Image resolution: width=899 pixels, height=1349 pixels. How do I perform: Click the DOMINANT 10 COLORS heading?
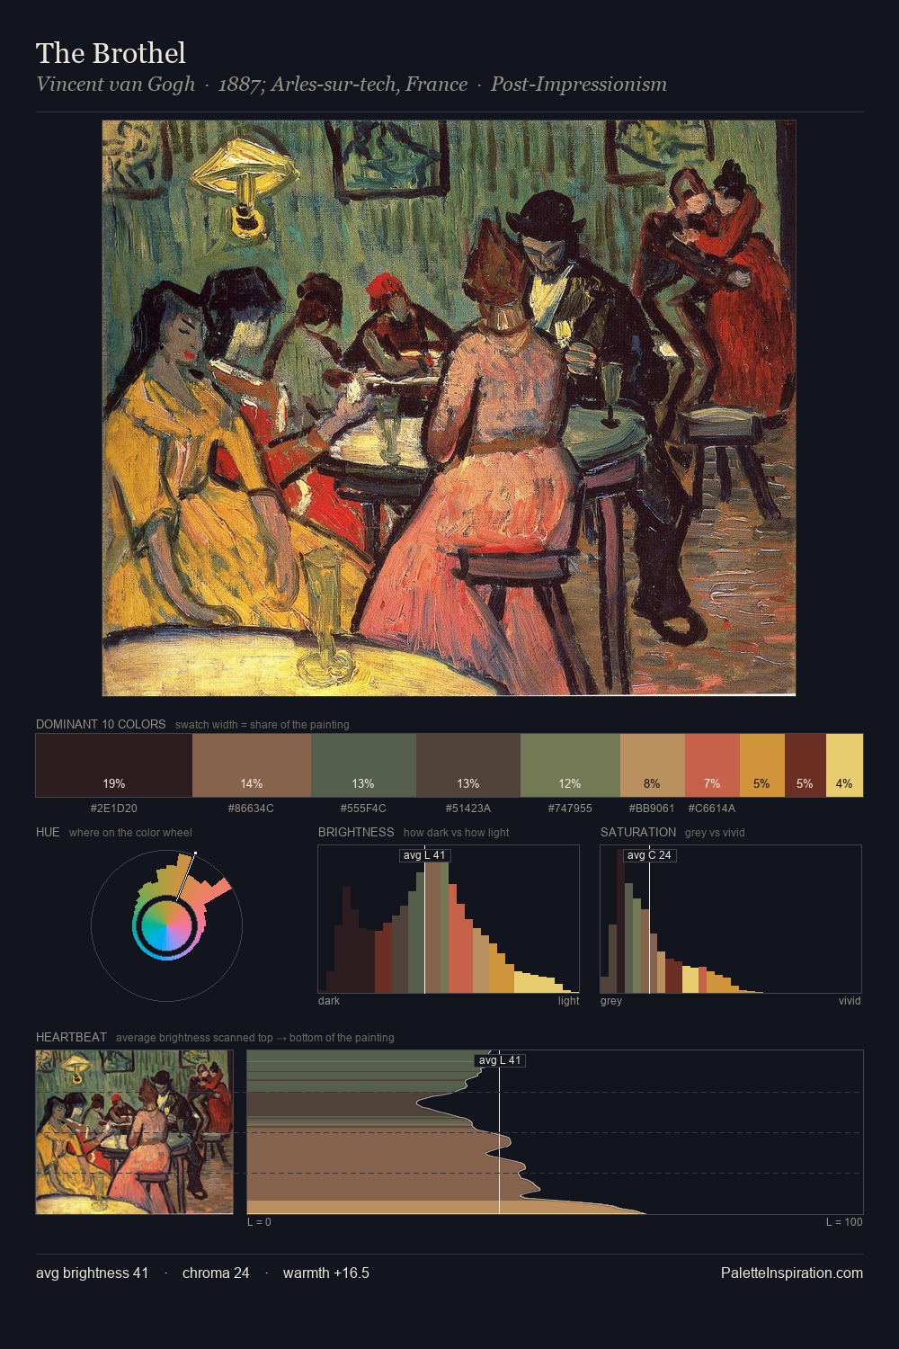click(101, 724)
